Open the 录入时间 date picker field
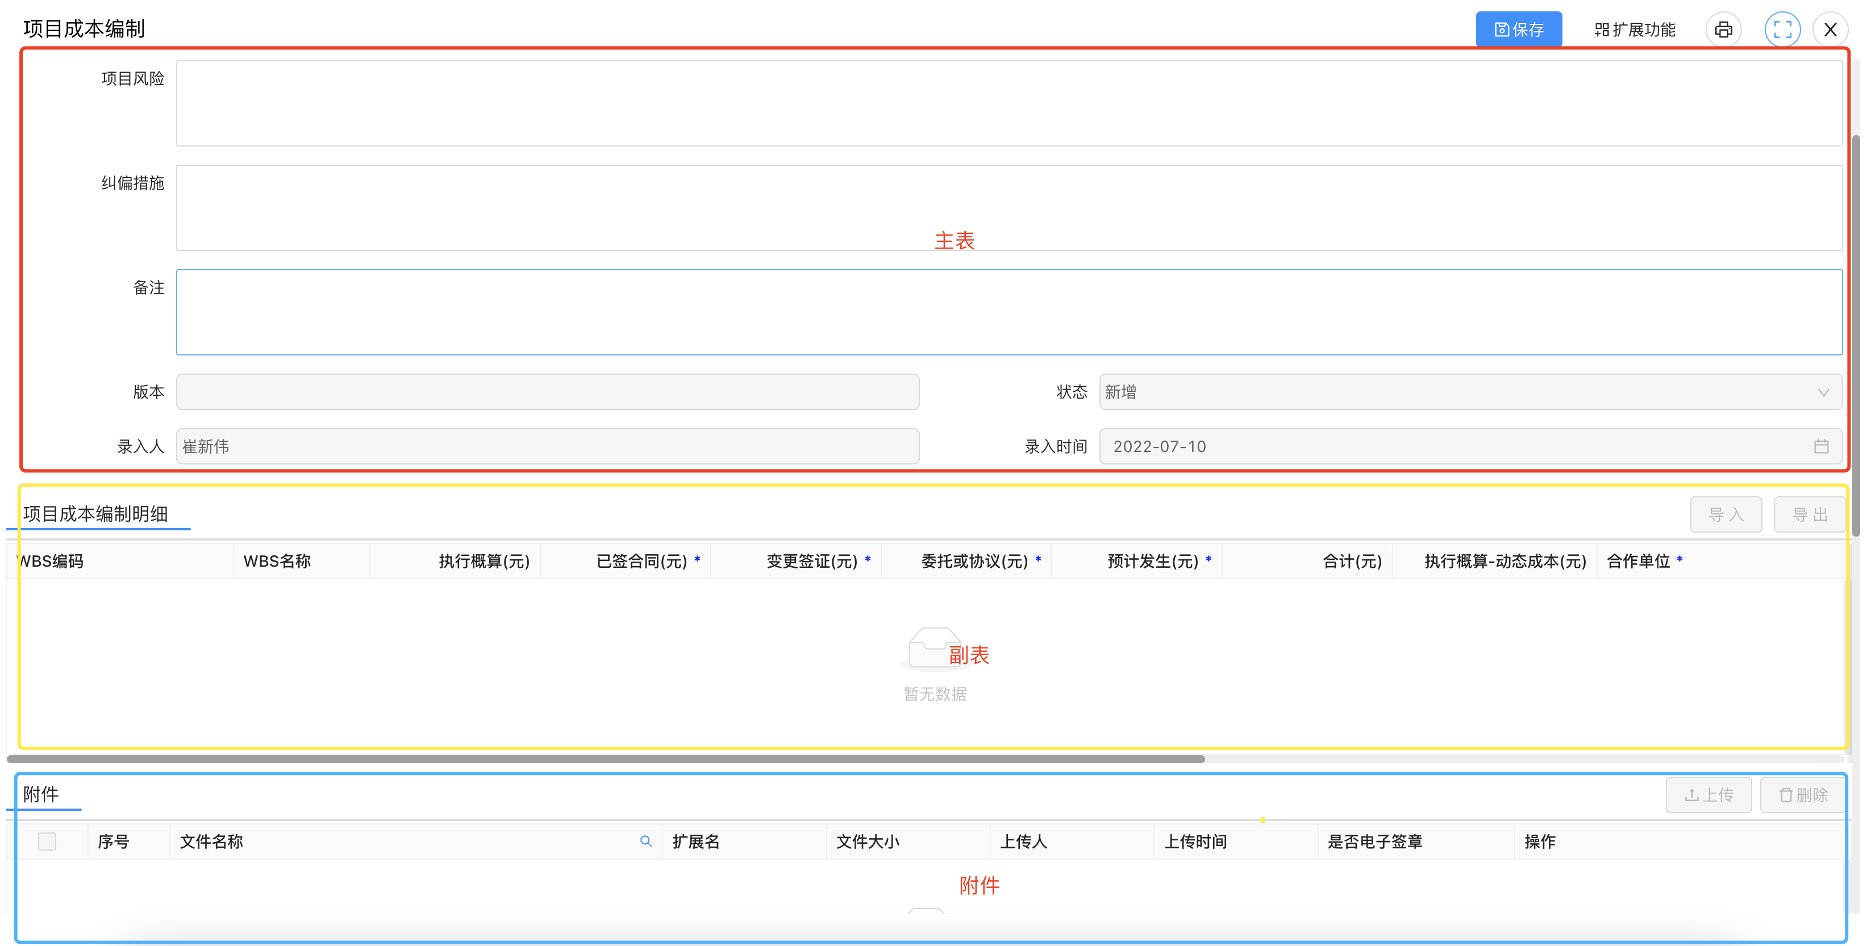Image resolution: width=1867 pixels, height=946 pixels. [x=1470, y=446]
